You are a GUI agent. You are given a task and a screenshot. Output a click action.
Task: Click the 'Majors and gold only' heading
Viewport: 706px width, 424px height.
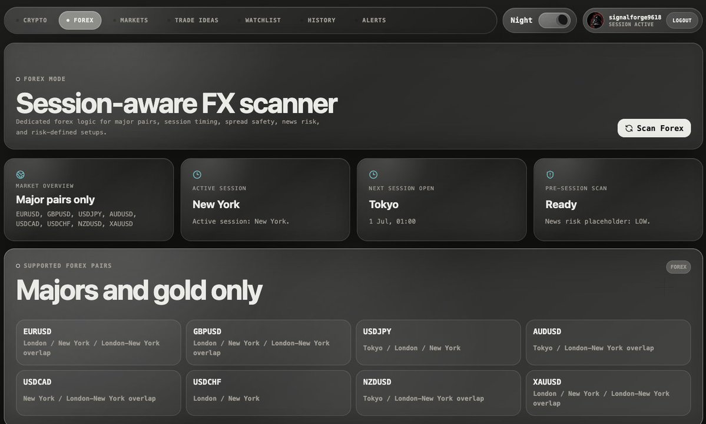point(139,291)
